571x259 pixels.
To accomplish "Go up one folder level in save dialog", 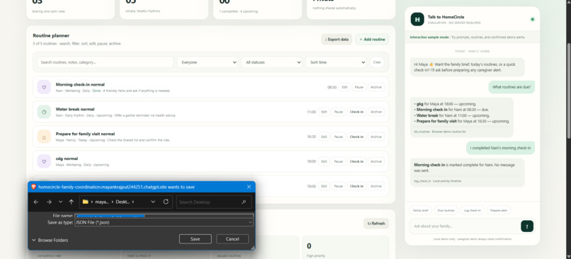I will (x=71, y=202).
